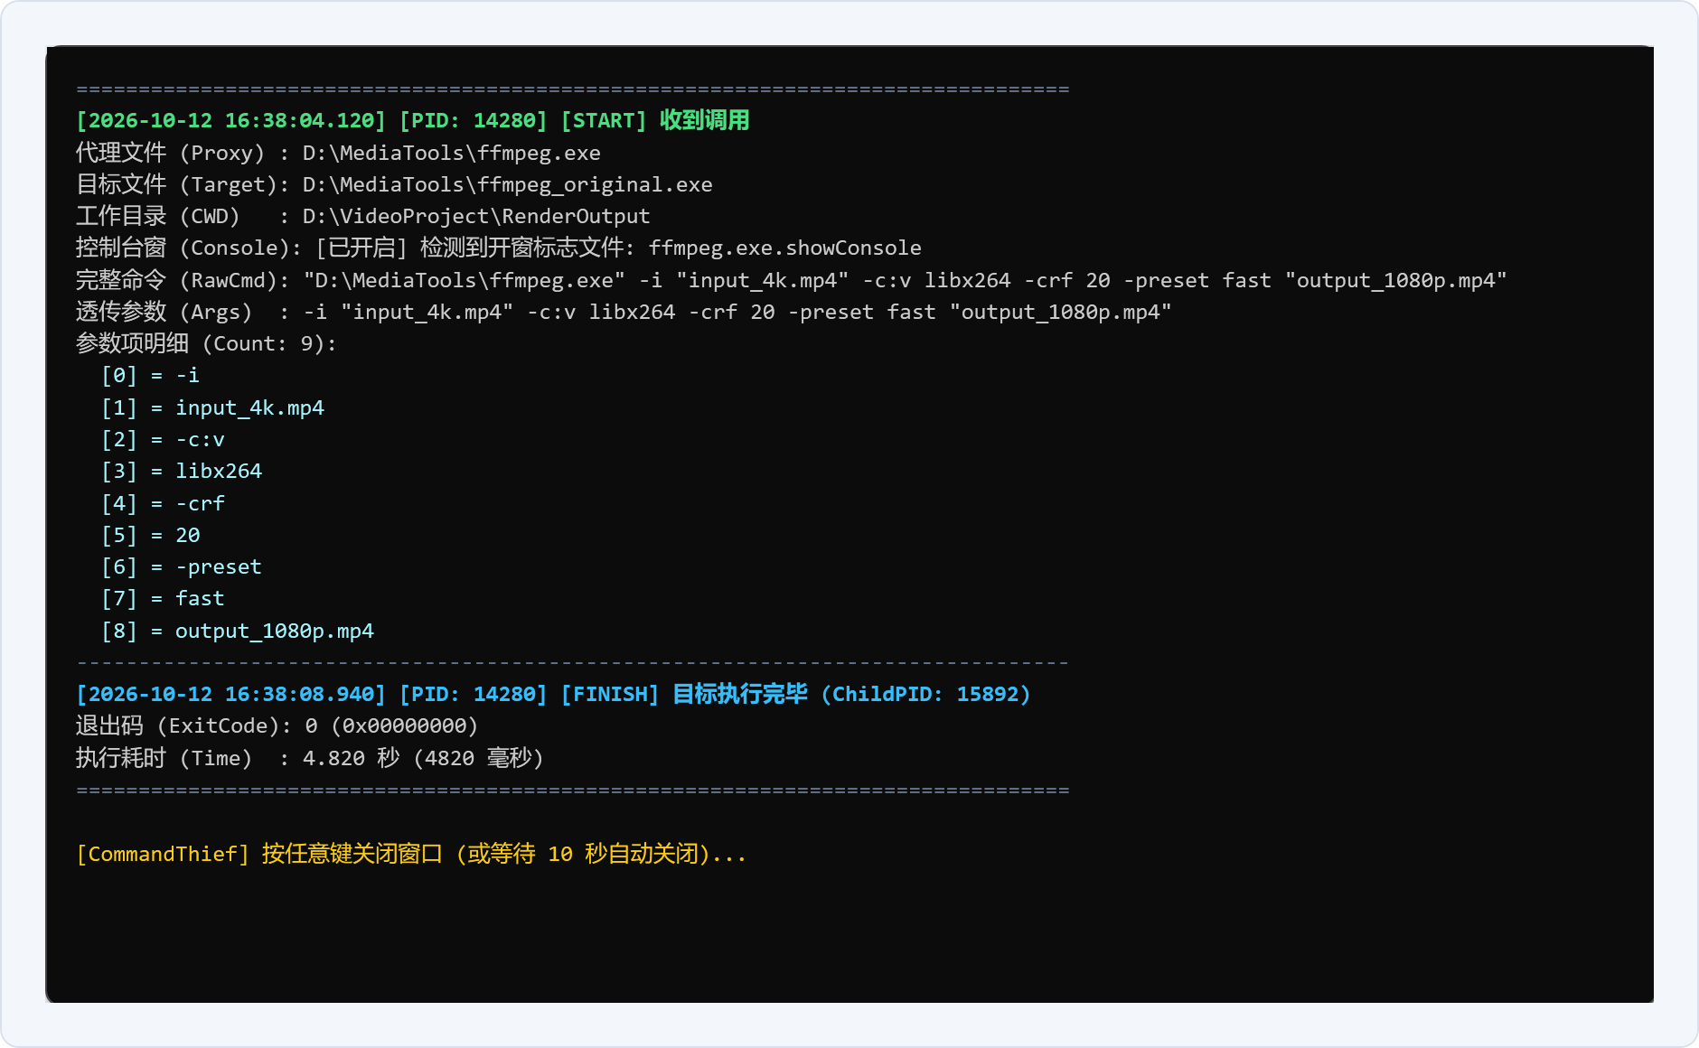The height and width of the screenshot is (1048, 1699).
Task: Click the CommandThief 按任意键关闭窗口 prompt
Action: coord(411,854)
